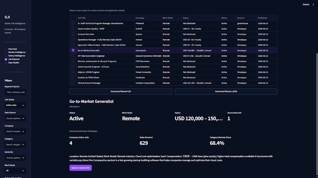
Task: Select the Overview radio option
Action: tap(6, 49)
